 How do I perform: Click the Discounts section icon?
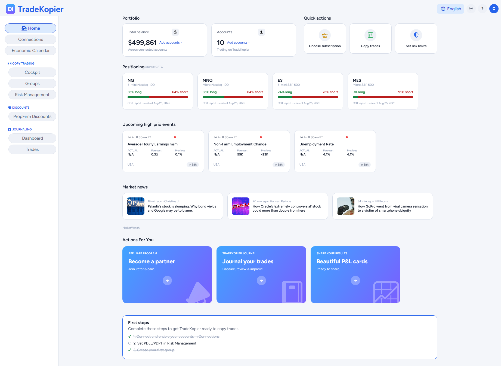point(10,108)
